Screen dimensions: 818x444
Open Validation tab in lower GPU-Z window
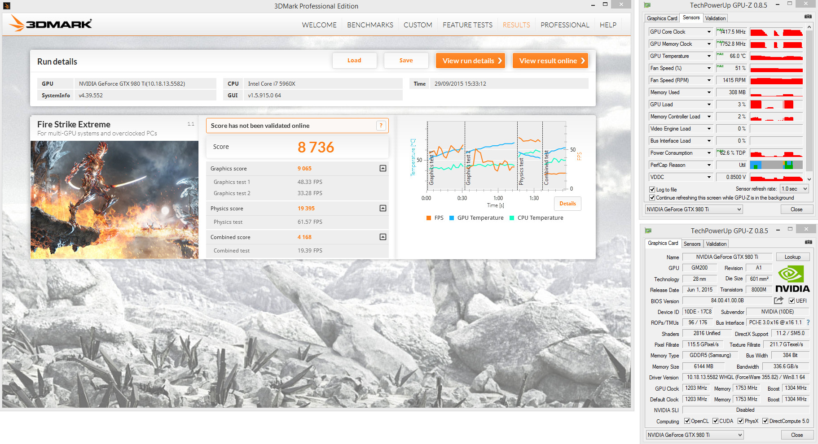tap(716, 244)
